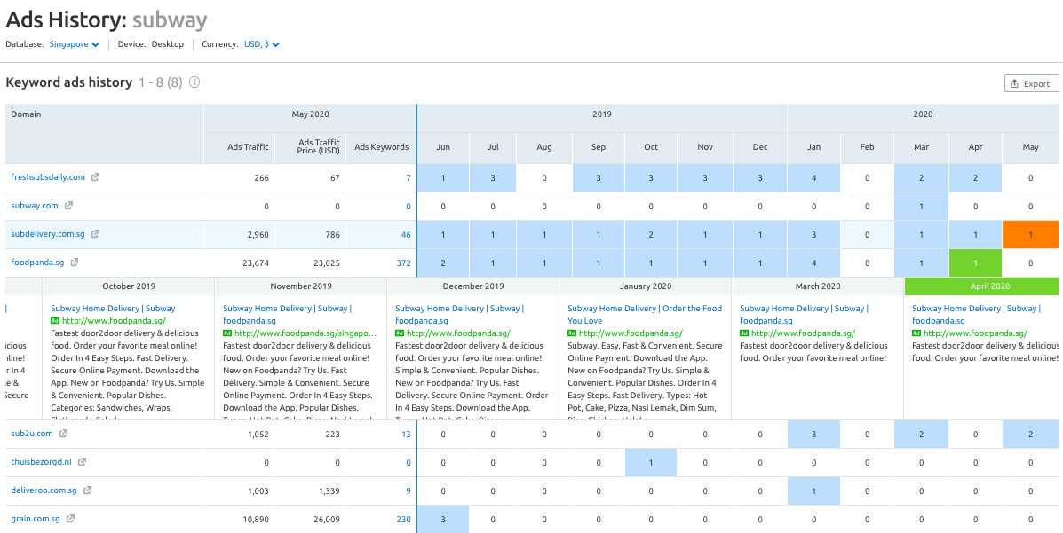This screenshot has width=1063, height=533.
Task: Click the April 2020 ad panel header
Action: pyautogui.click(x=983, y=286)
